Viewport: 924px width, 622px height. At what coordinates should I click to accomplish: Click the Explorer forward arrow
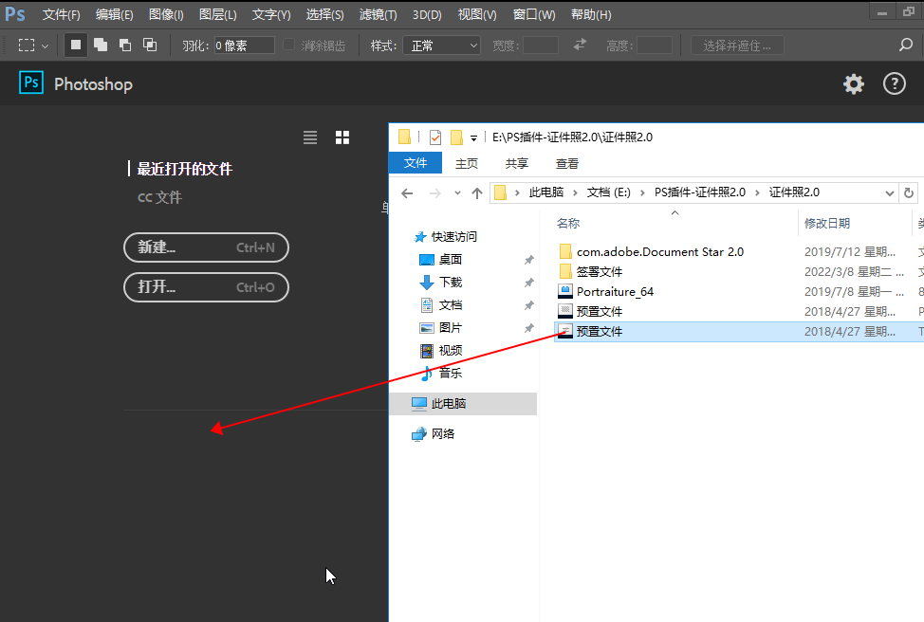pyautogui.click(x=434, y=193)
